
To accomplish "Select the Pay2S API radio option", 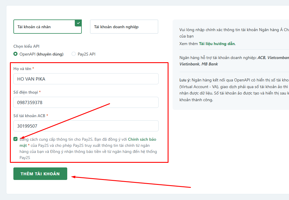I will [74, 54].
